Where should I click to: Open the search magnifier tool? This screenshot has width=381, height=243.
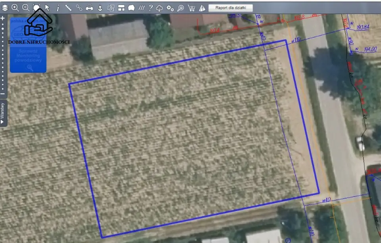[x=181, y=8]
